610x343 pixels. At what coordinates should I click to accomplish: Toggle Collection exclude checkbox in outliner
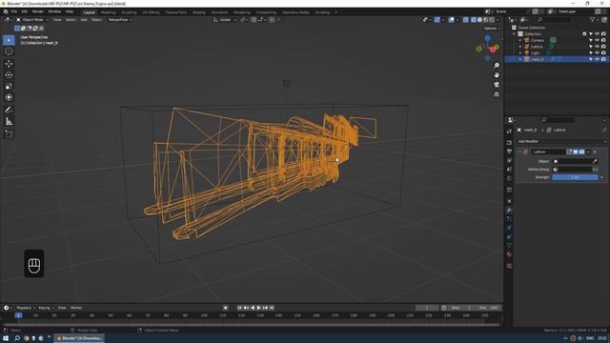[x=584, y=34]
